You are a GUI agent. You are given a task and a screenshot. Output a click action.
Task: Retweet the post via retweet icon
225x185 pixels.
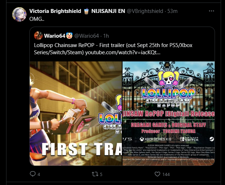tap(95, 174)
